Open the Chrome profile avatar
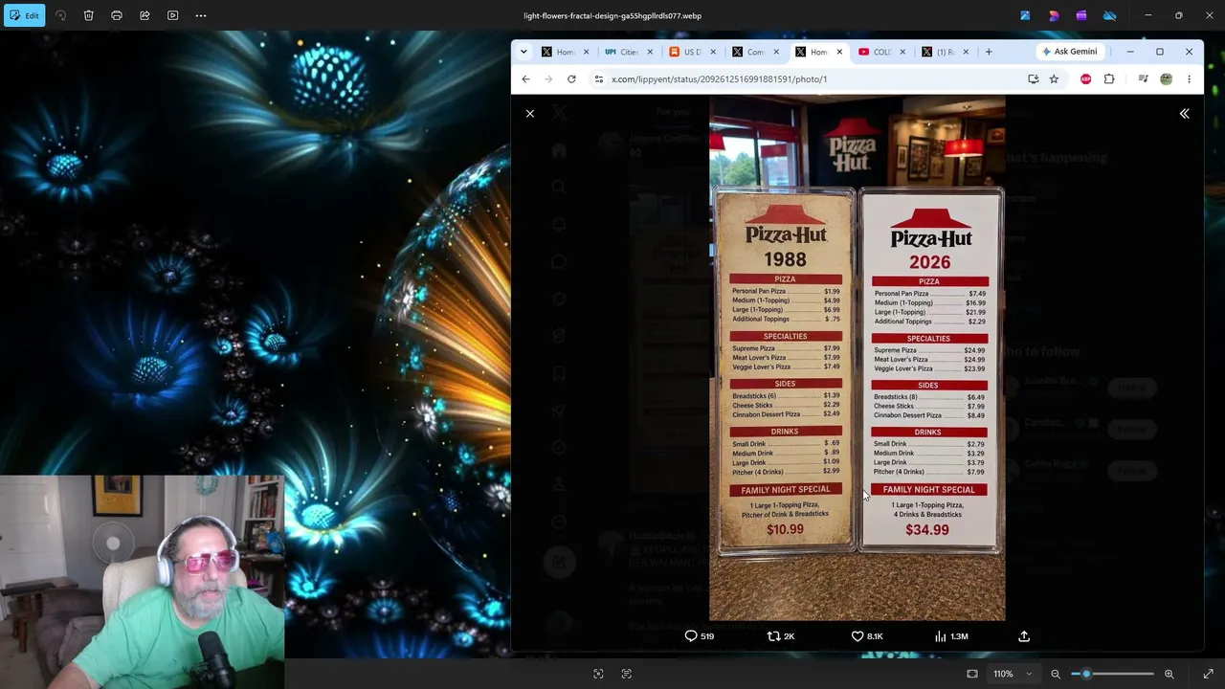Screen dimensions: 1225x689 pyautogui.click(x=1166, y=79)
